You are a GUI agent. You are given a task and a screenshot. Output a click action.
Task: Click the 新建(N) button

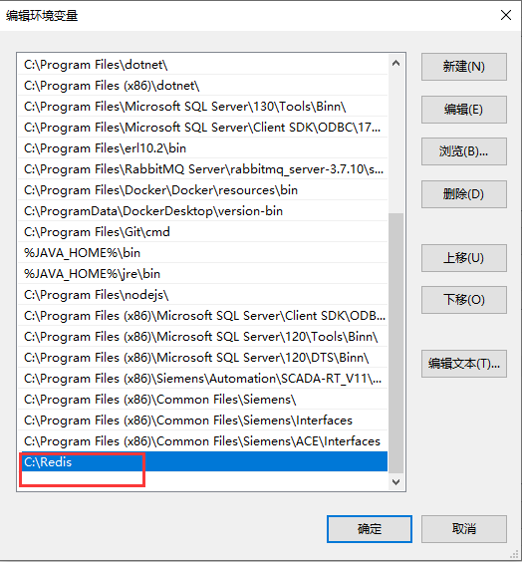click(x=463, y=67)
